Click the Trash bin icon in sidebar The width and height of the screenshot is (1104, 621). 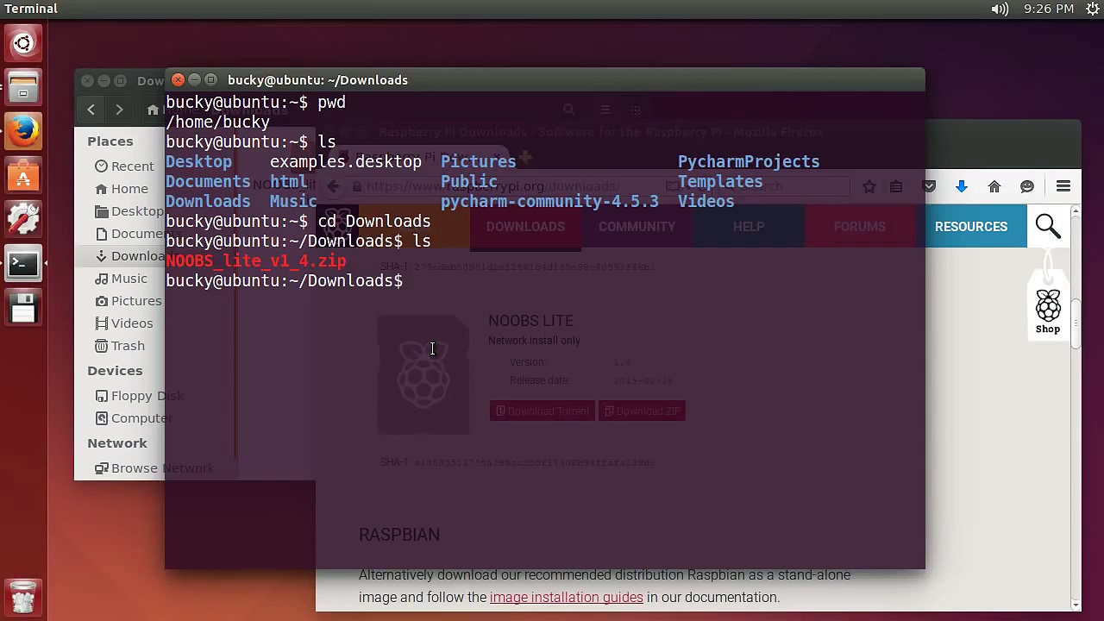click(x=102, y=346)
